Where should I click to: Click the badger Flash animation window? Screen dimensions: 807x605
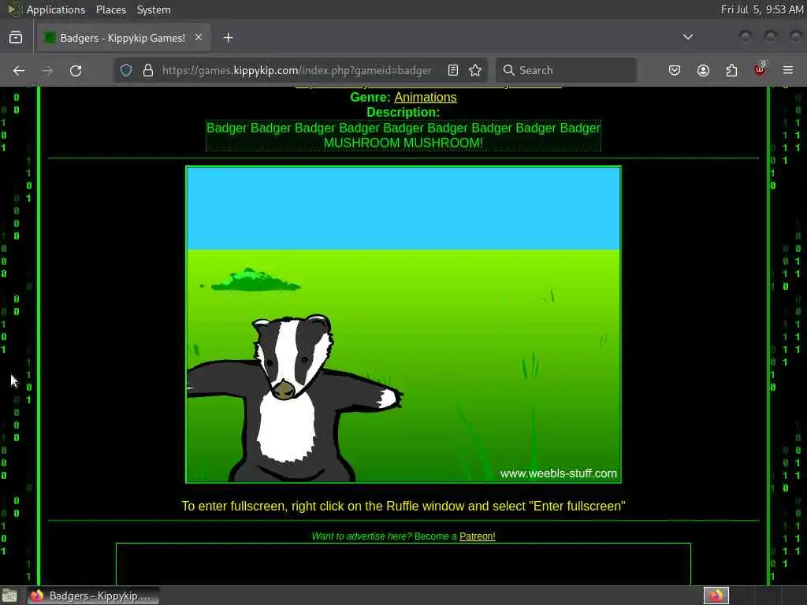click(403, 325)
